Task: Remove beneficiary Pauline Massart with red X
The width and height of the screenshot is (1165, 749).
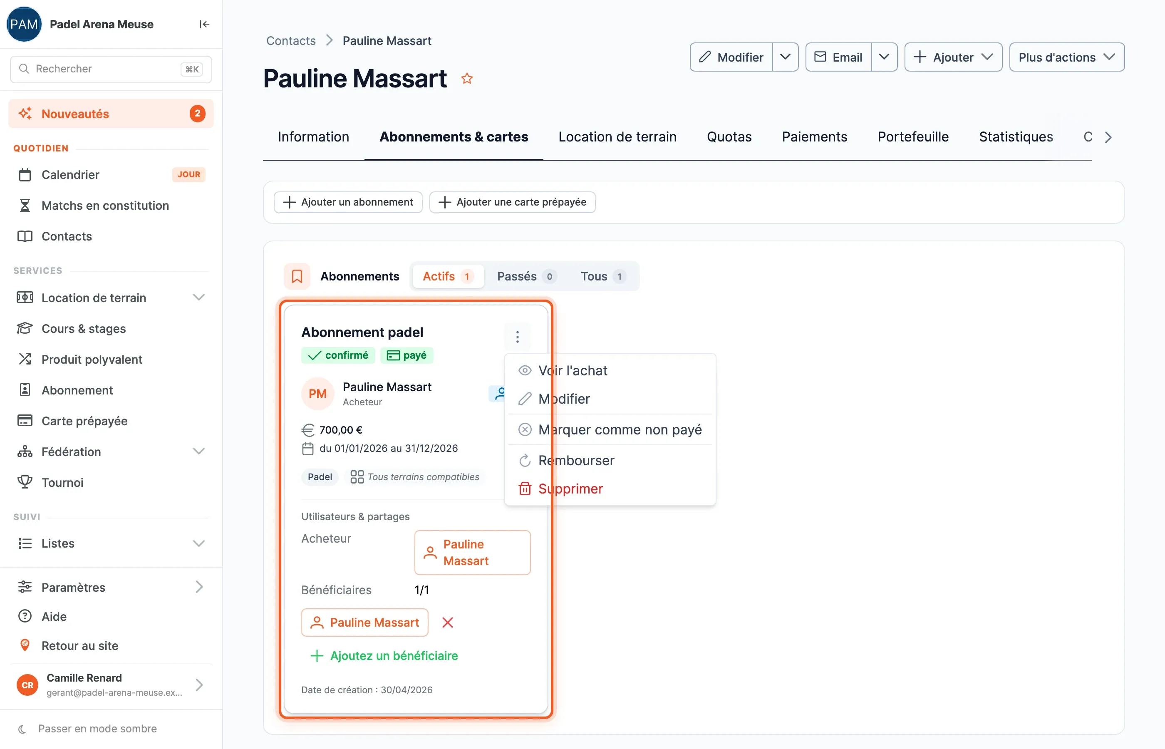Action: (447, 623)
